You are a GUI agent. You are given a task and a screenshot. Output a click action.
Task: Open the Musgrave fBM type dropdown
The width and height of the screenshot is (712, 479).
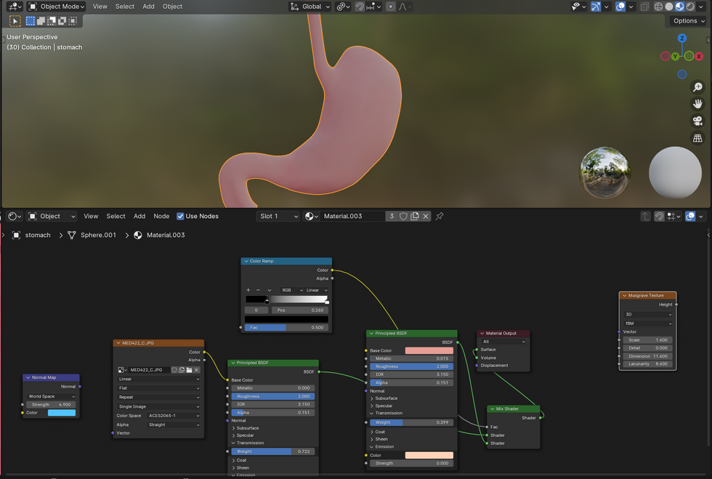[x=647, y=323]
